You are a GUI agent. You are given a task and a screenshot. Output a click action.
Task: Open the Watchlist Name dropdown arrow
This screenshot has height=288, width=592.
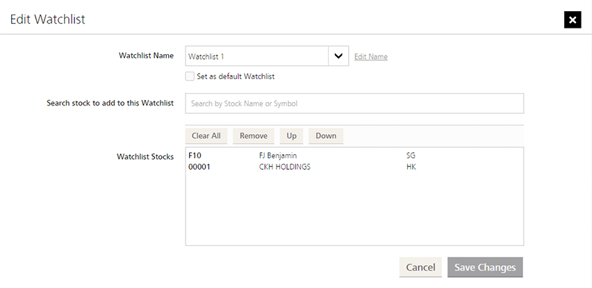pyautogui.click(x=338, y=56)
